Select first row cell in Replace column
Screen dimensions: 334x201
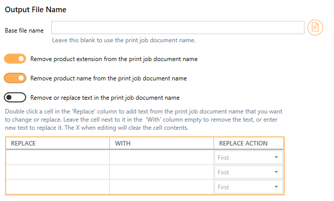tap(58, 157)
